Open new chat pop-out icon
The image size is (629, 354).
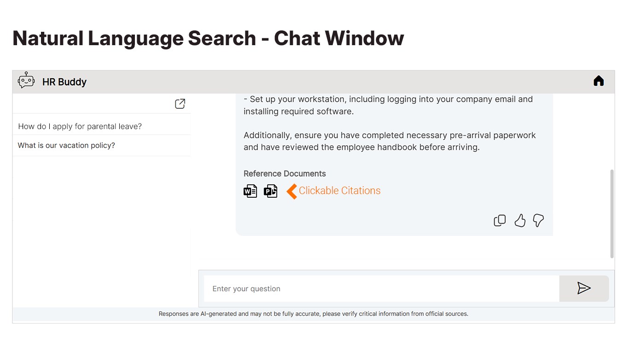pyautogui.click(x=180, y=104)
